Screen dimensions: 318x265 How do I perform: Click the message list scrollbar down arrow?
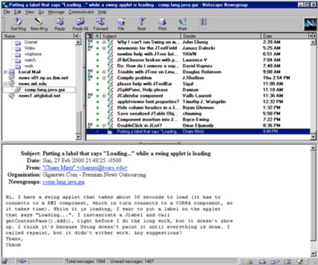313,137
